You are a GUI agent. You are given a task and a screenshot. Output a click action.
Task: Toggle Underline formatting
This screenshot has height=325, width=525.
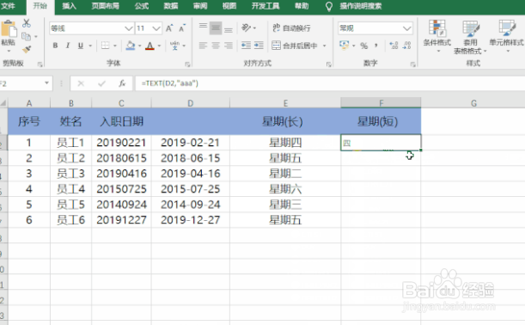pos(81,46)
